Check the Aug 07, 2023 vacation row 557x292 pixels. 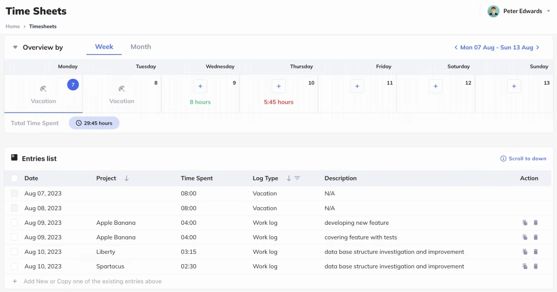[x=14, y=194]
